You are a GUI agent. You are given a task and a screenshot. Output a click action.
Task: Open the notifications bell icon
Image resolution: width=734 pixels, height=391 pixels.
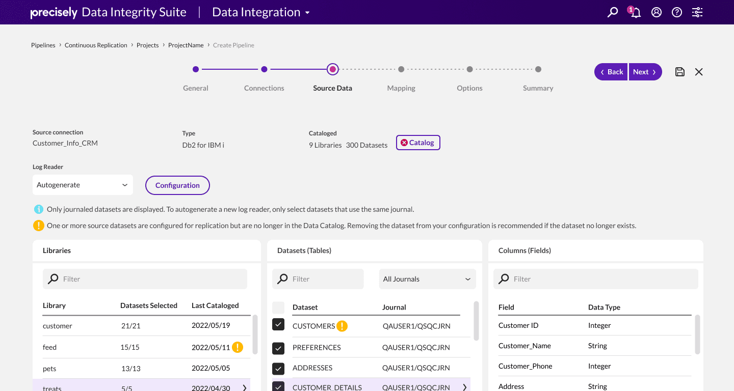(635, 12)
